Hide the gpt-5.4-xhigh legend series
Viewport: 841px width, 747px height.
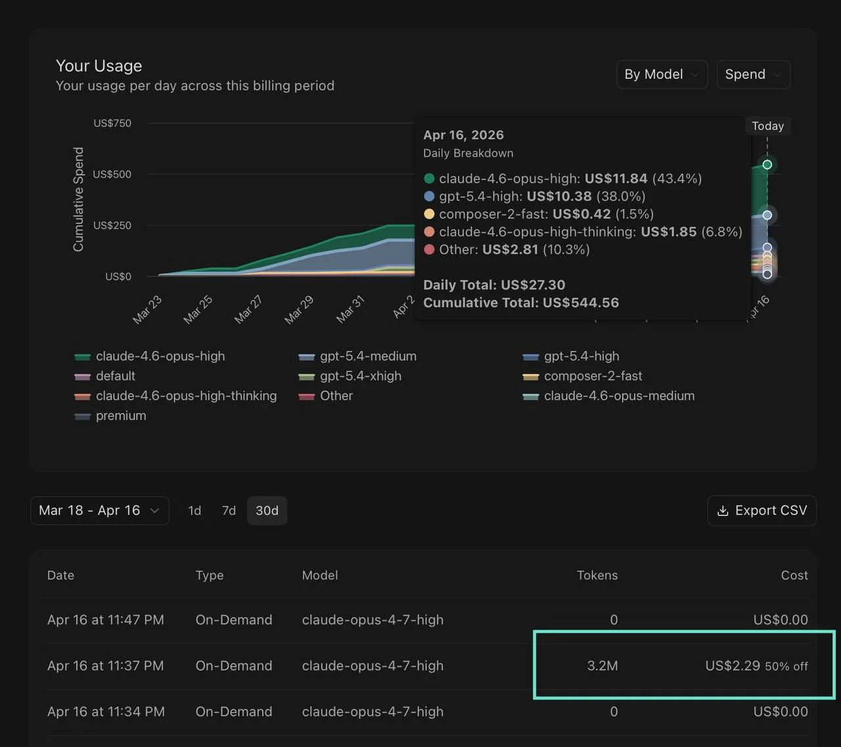click(x=350, y=376)
